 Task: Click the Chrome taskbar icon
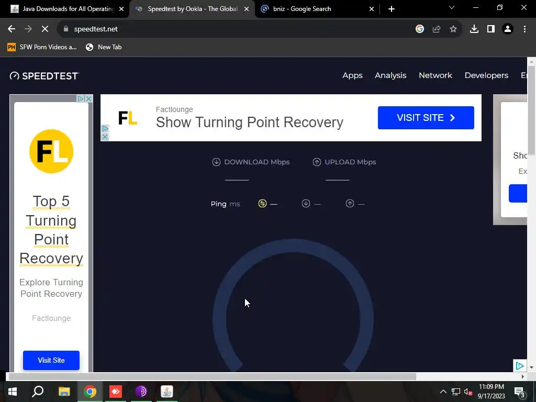[90, 392]
